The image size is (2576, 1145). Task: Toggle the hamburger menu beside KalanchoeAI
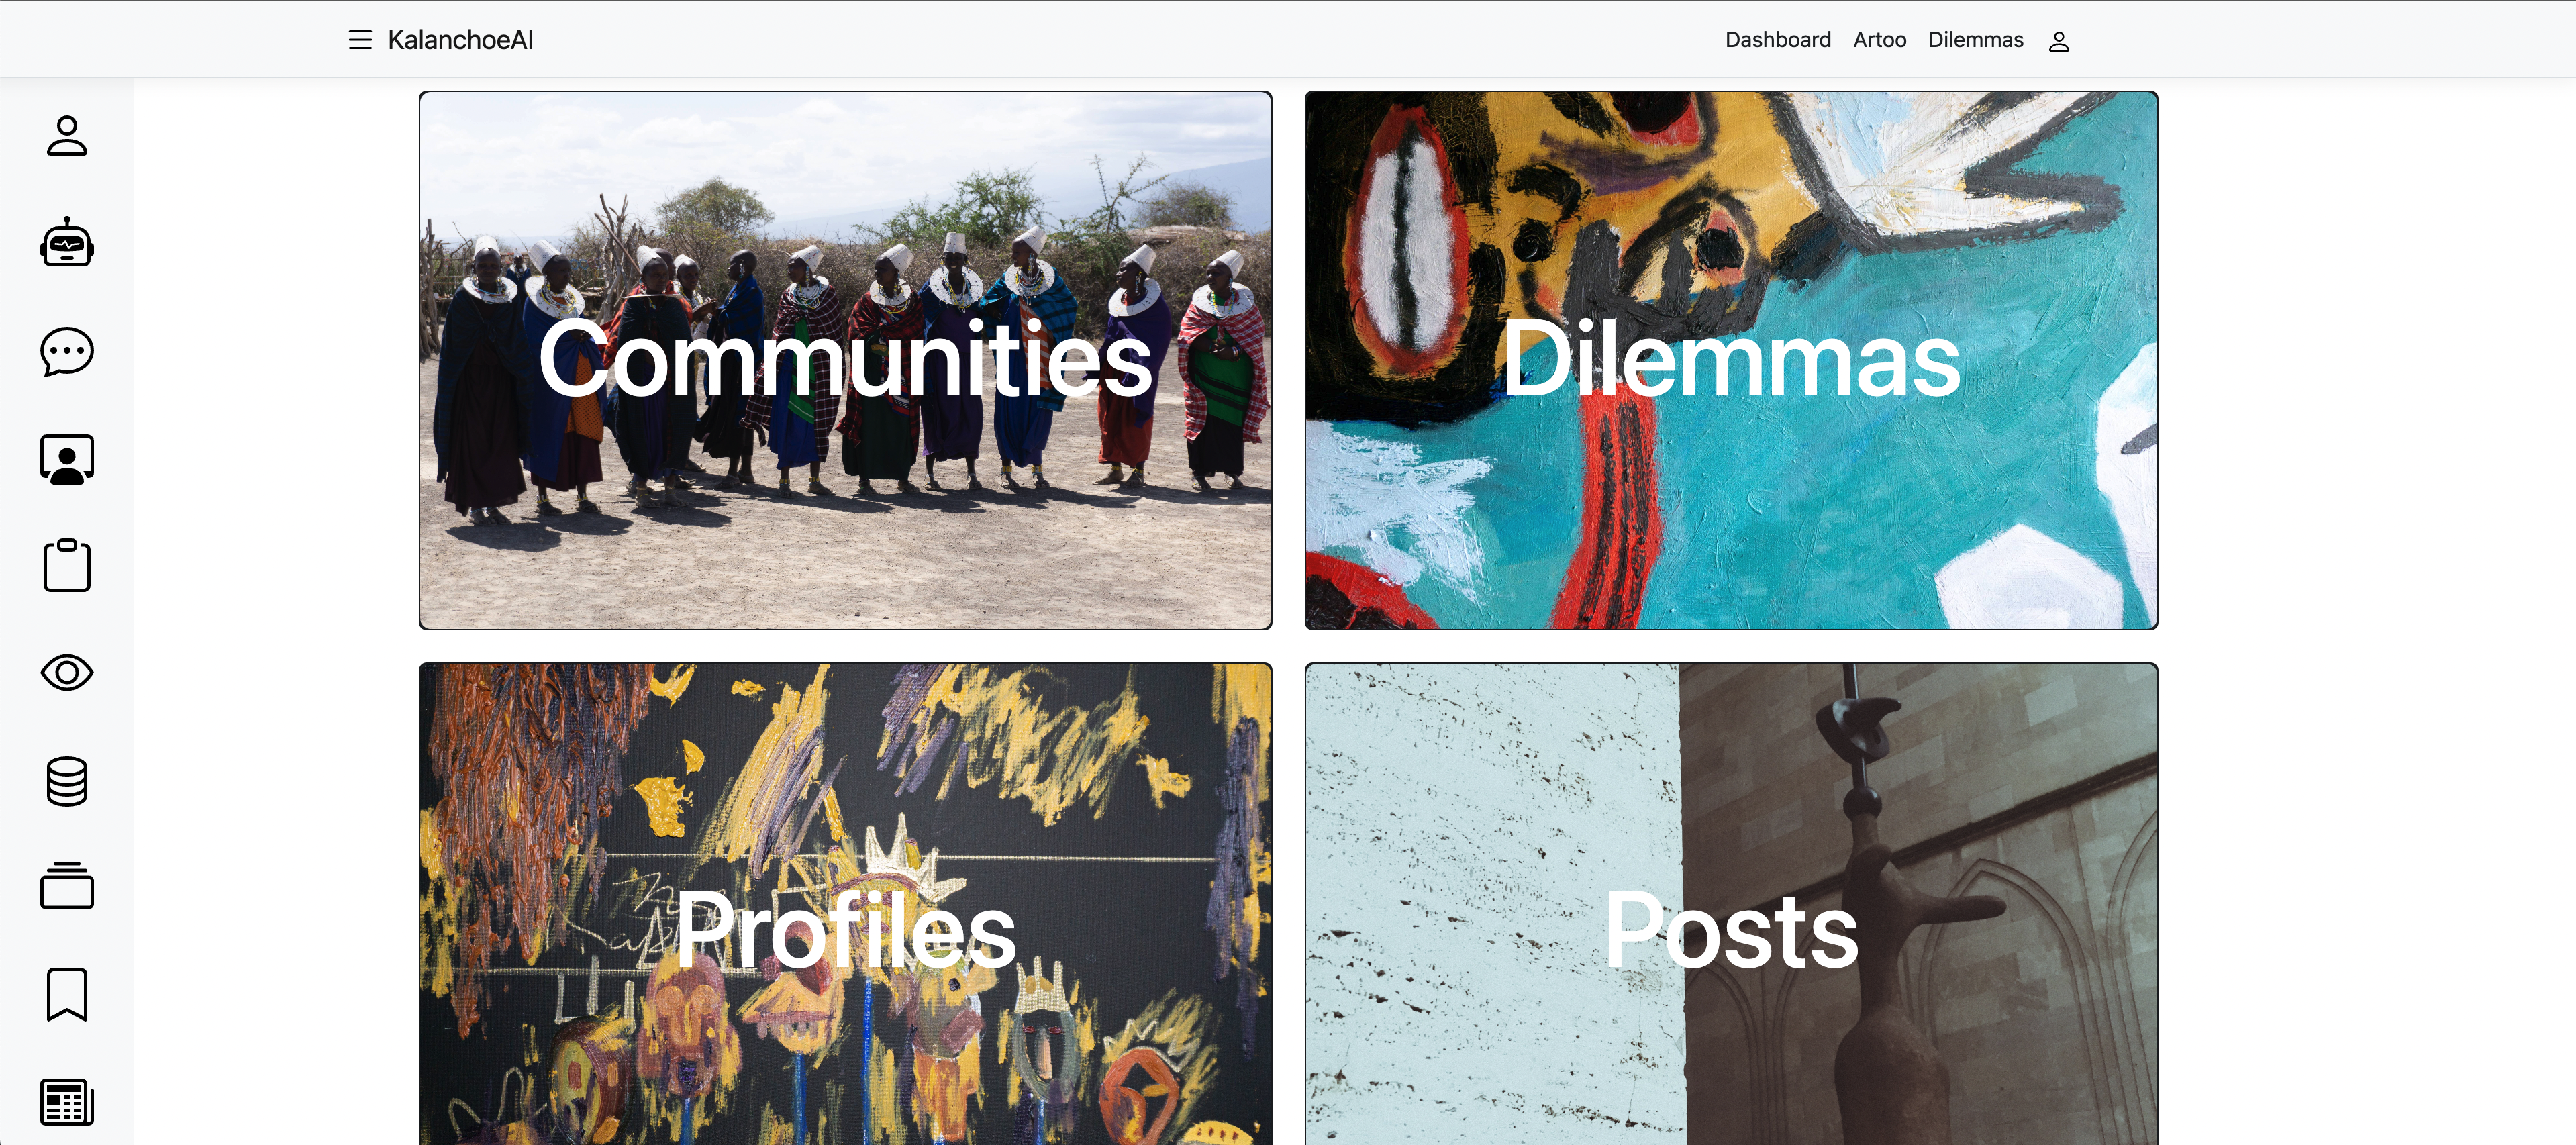click(360, 40)
